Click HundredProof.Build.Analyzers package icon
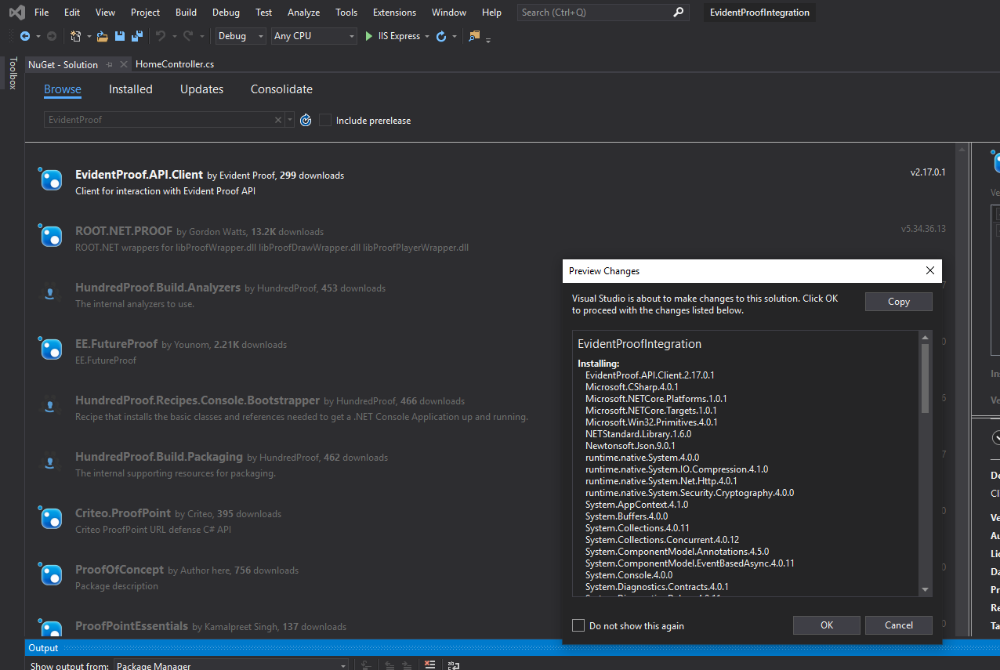This screenshot has width=1000, height=670. click(51, 292)
